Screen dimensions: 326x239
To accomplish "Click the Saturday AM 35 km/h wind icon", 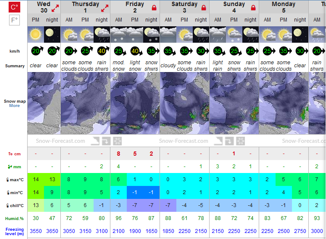I will [x=169, y=51].
